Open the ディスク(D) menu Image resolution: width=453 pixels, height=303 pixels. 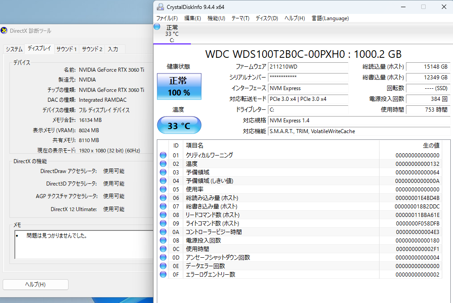(x=267, y=18)
